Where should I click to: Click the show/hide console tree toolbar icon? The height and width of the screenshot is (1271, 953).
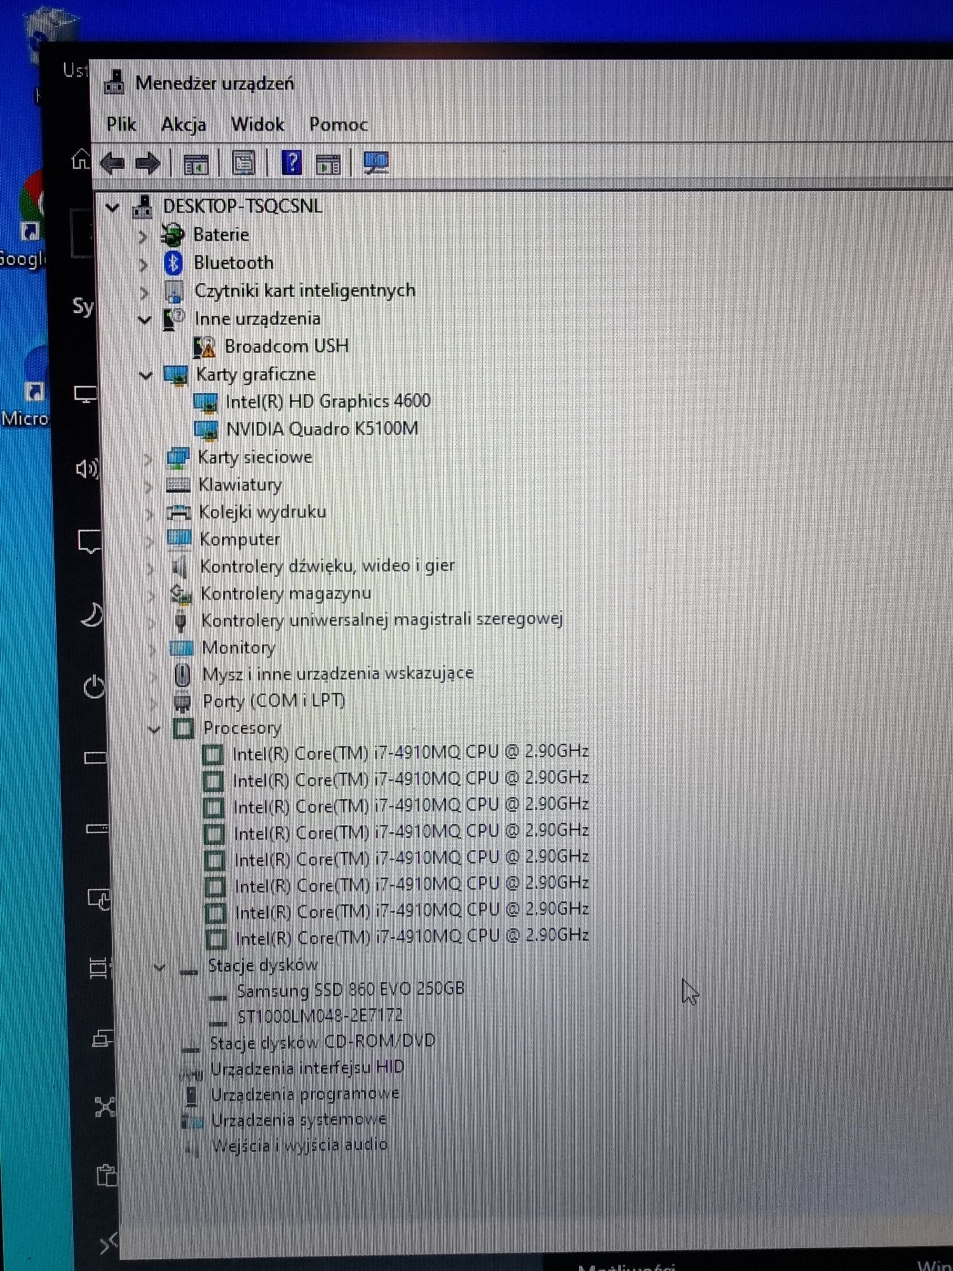click(196, 165)
